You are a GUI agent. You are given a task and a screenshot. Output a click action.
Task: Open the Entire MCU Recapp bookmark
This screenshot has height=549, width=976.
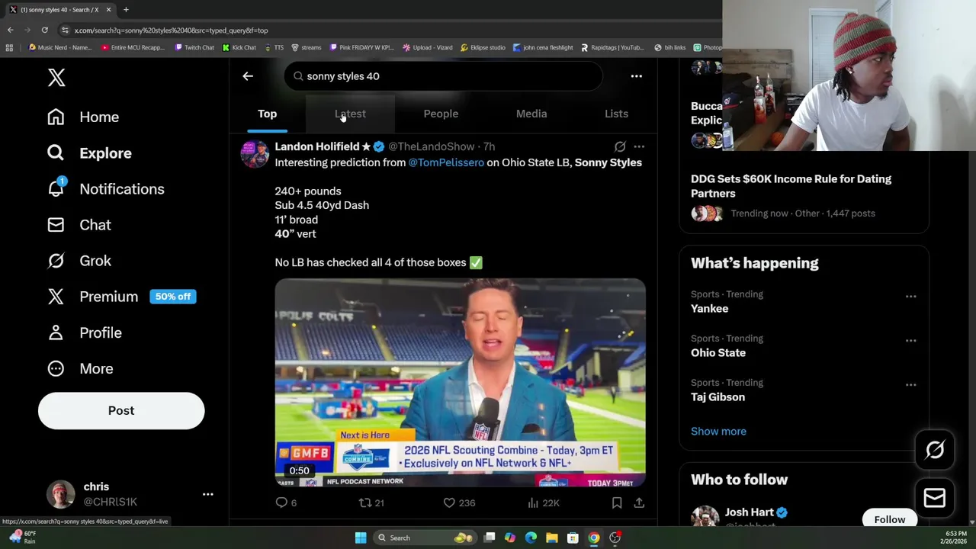(132, 47)
